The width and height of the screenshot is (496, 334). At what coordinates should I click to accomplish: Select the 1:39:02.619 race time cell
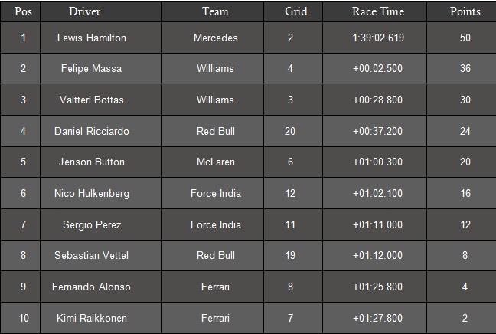pos(378,38)
